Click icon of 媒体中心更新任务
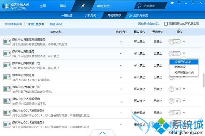Viewport: 205px width, 136px height. point(7,53)
